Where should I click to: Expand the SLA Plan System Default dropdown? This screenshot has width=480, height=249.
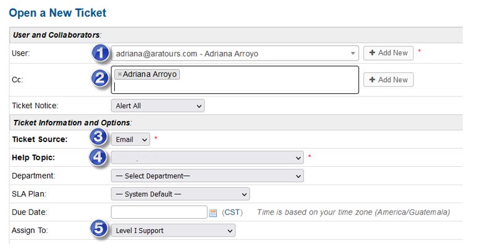180,194
